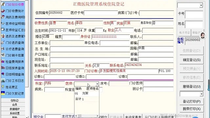Open 门诊工作日志 sidebar entry
The width and height of the screenshot is (210, 118).
(x=13, y=81)
